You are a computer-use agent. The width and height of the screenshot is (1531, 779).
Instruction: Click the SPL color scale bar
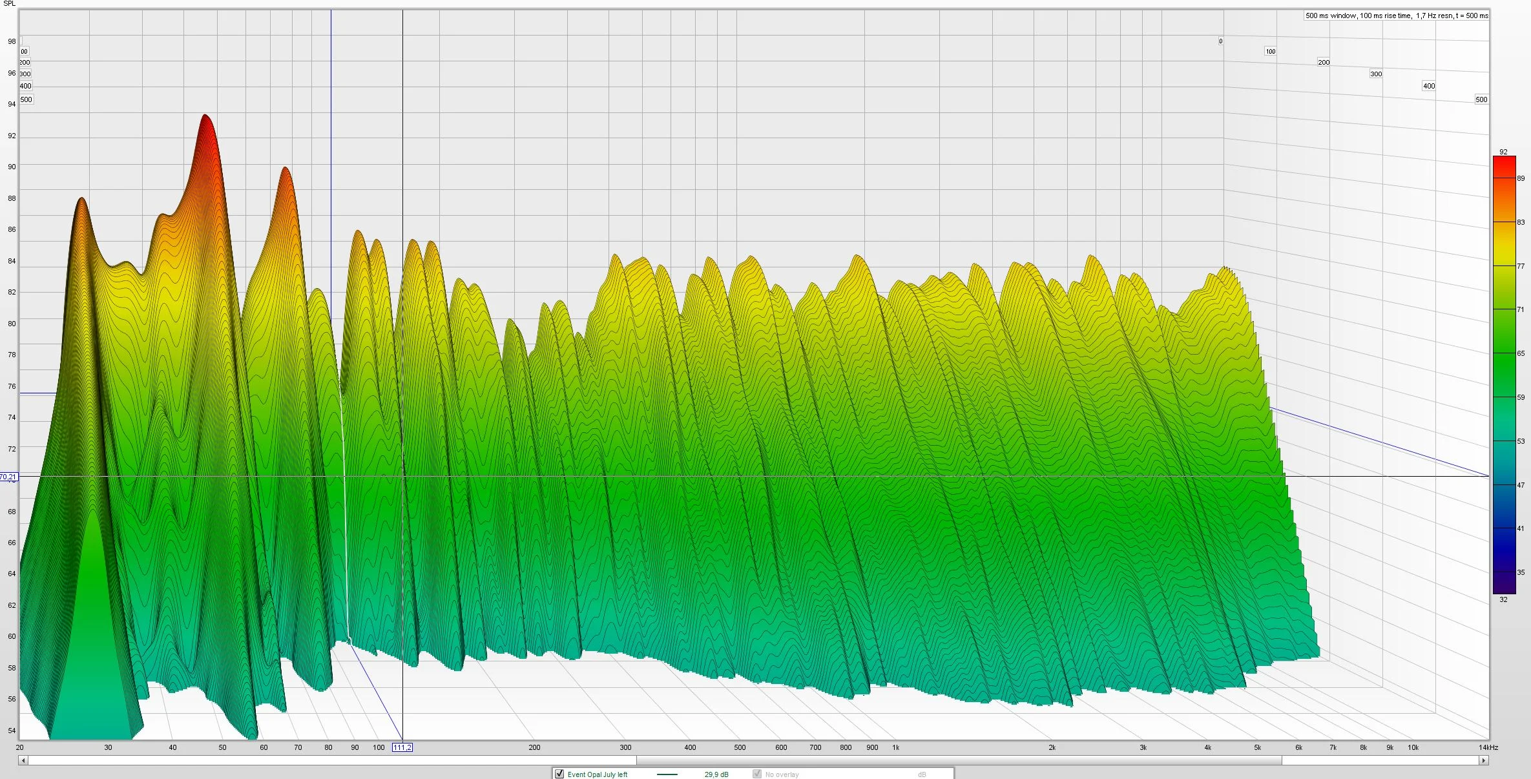point(1504,375)
